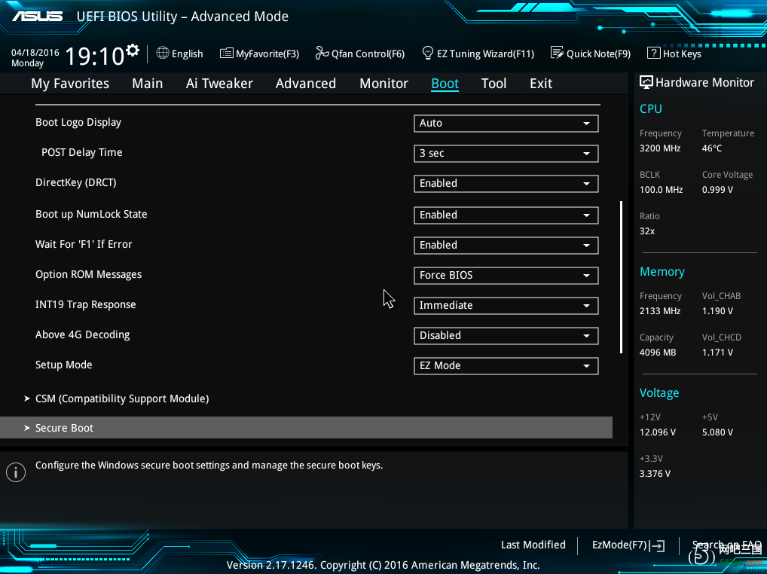This screenshot has height=574, width=767.
Task: Click the EzMode exit arrow icon
Action: (658, 545)
